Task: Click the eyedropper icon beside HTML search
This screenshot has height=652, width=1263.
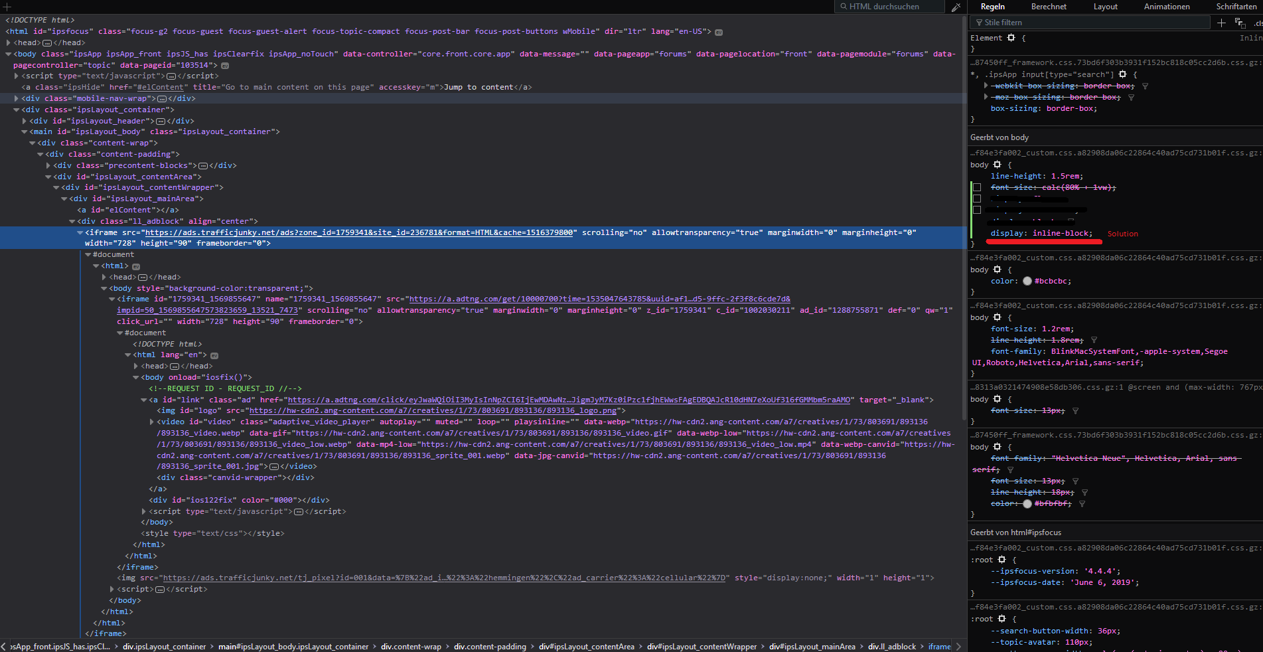Action: (956, 7)
